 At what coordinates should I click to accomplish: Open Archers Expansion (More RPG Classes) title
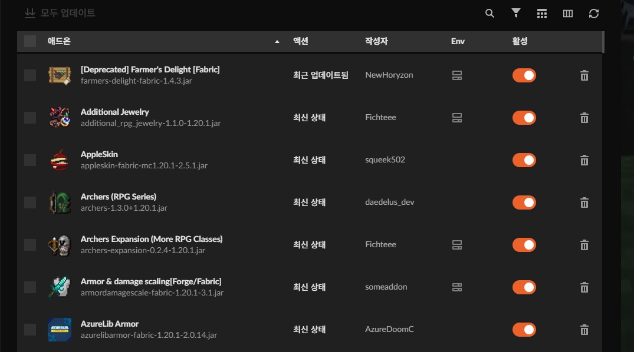[152, 239]
